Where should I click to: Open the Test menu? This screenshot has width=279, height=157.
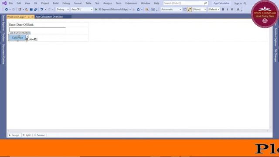point(97,3)
